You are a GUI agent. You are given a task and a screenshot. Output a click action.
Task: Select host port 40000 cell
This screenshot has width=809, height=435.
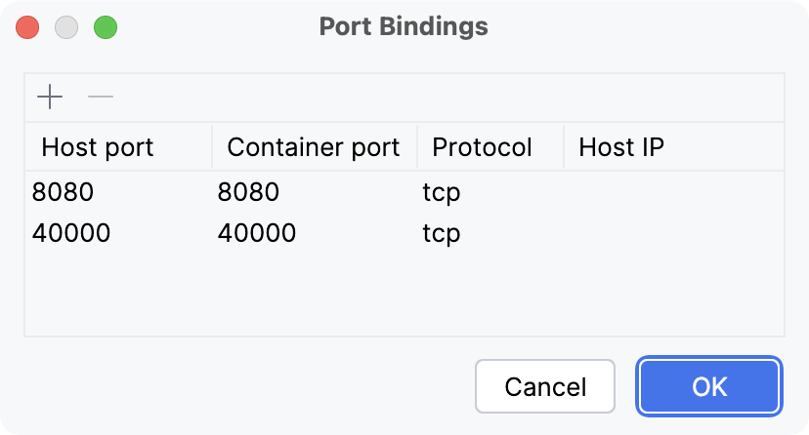point(71,233)
